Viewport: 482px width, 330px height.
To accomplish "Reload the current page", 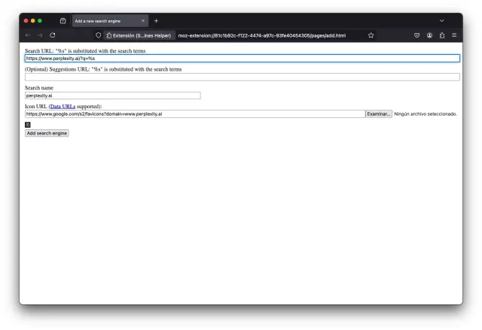I will click(x=53, y=35).
